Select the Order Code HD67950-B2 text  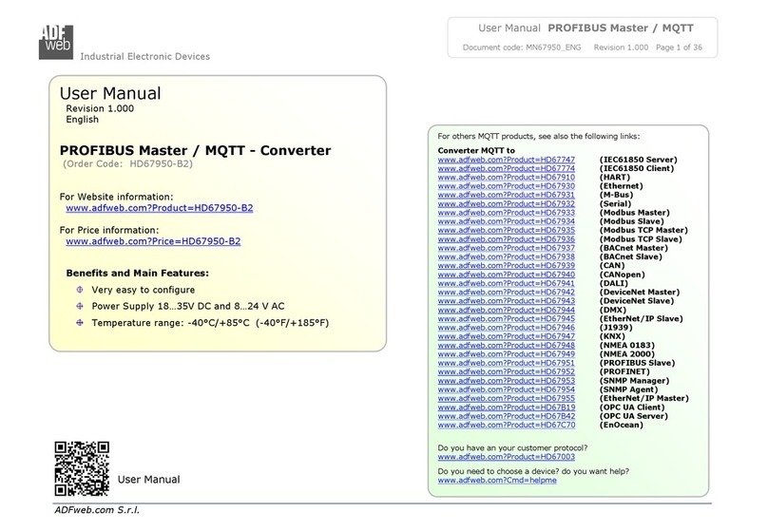click(127, 164)
